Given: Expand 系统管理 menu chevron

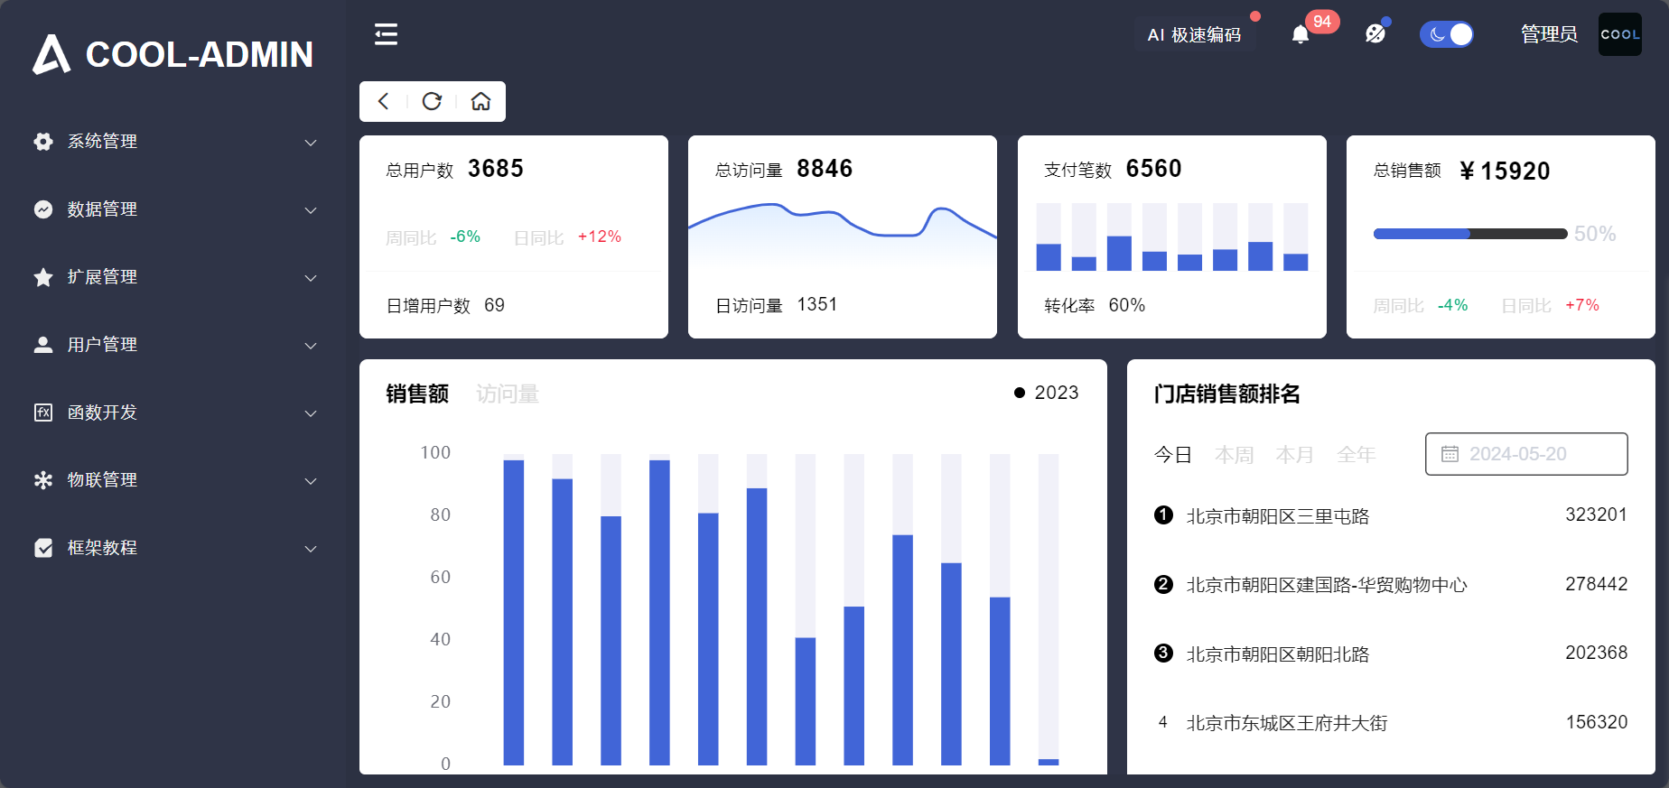Looking at the screenshot, I should pos(311,143).
